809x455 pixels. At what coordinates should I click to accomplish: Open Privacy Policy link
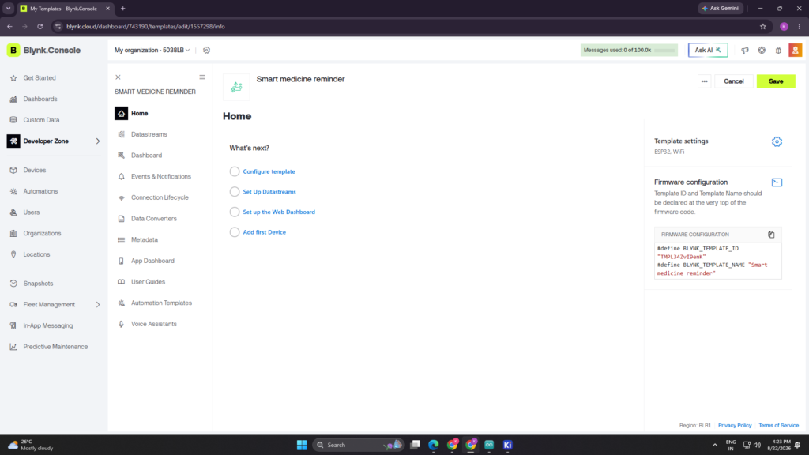(x=735, y=426)
